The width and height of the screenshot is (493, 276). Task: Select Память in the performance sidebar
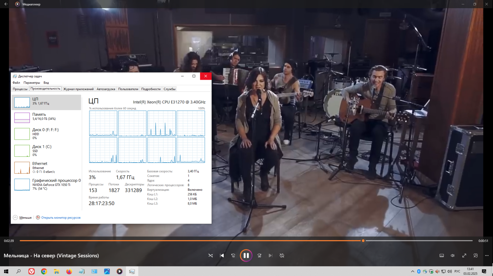pos(46,117)
